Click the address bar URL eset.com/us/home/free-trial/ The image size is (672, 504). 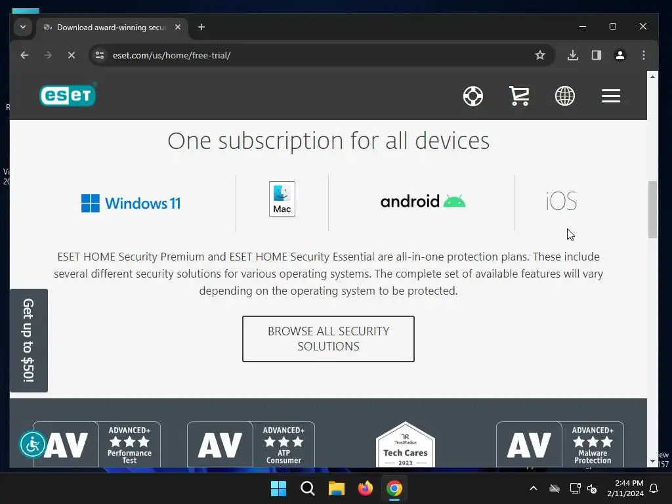point(171,55)
